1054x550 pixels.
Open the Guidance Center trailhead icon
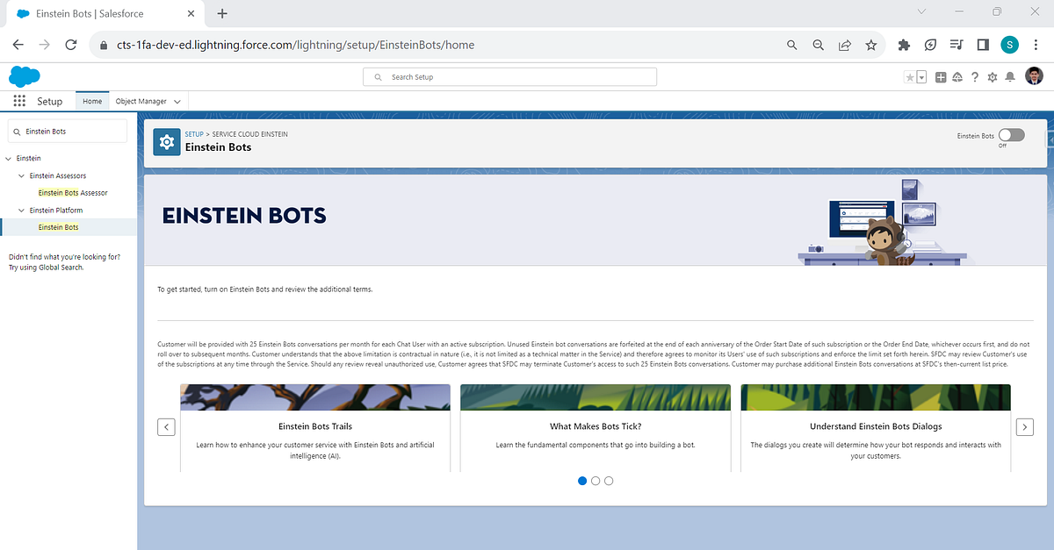[x=957, y=76]
